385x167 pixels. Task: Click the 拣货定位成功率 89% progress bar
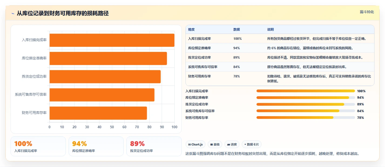click(306, 104)
